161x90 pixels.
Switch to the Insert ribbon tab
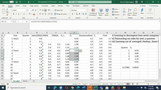point(18,6)
